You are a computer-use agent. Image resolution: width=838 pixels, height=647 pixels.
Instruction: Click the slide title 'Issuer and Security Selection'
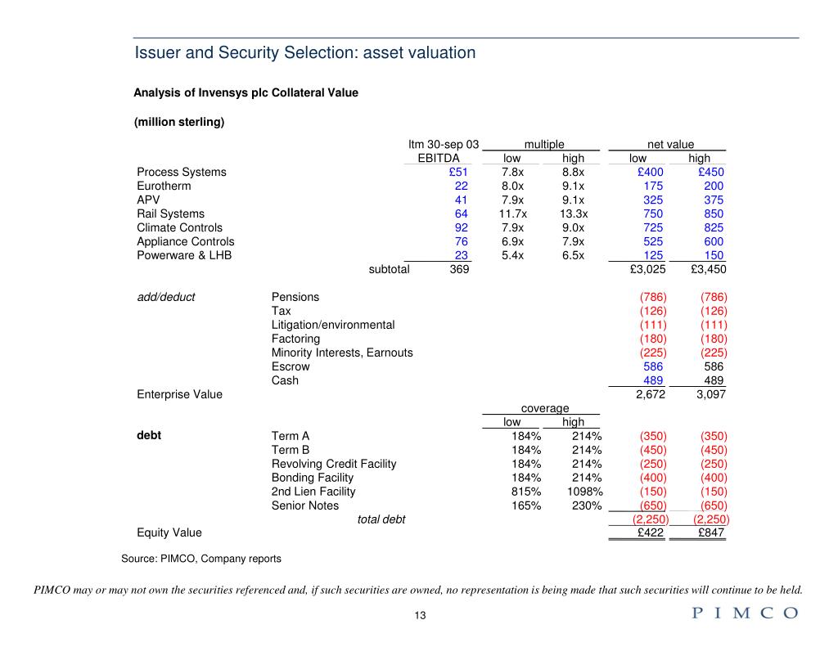point(304,53)
